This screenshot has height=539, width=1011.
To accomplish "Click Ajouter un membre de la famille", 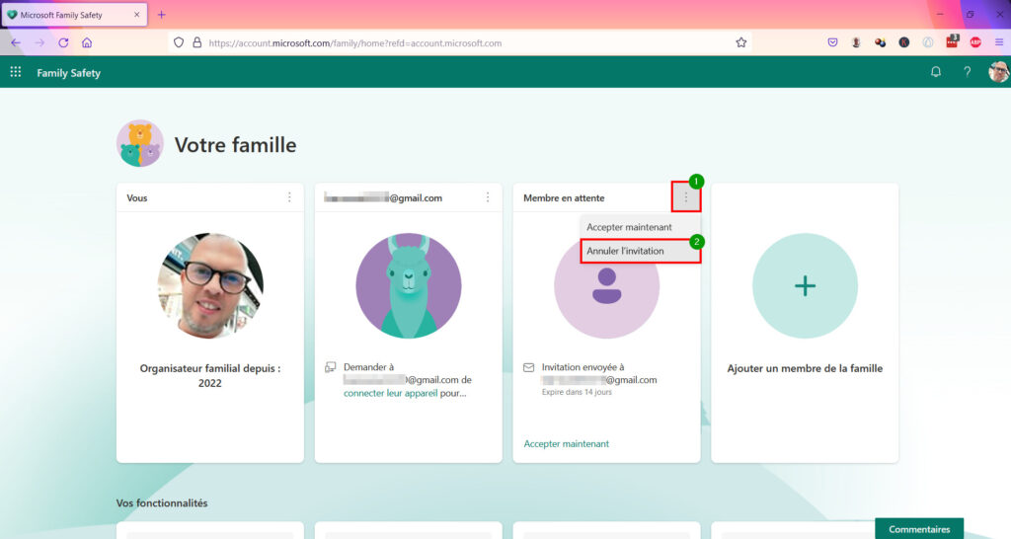I will click(x=805, y=368).
